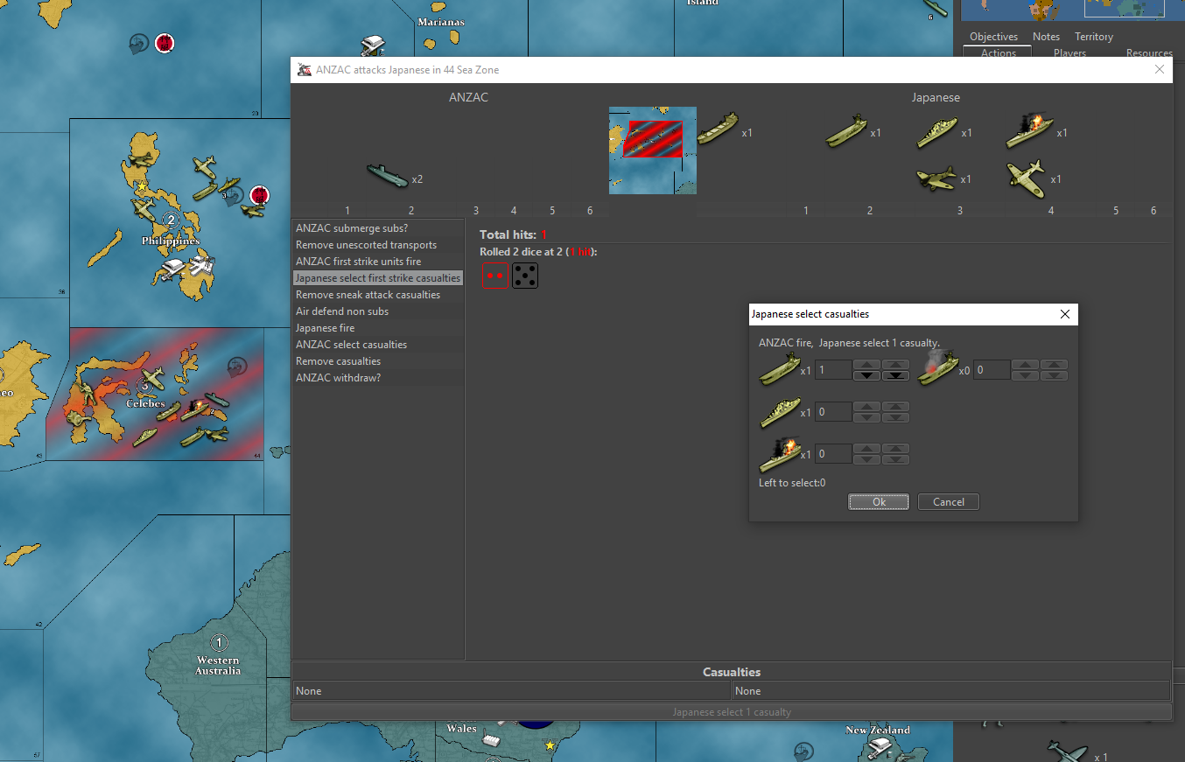
Task: Click the red die showing two
Action: tap(495, 276)
